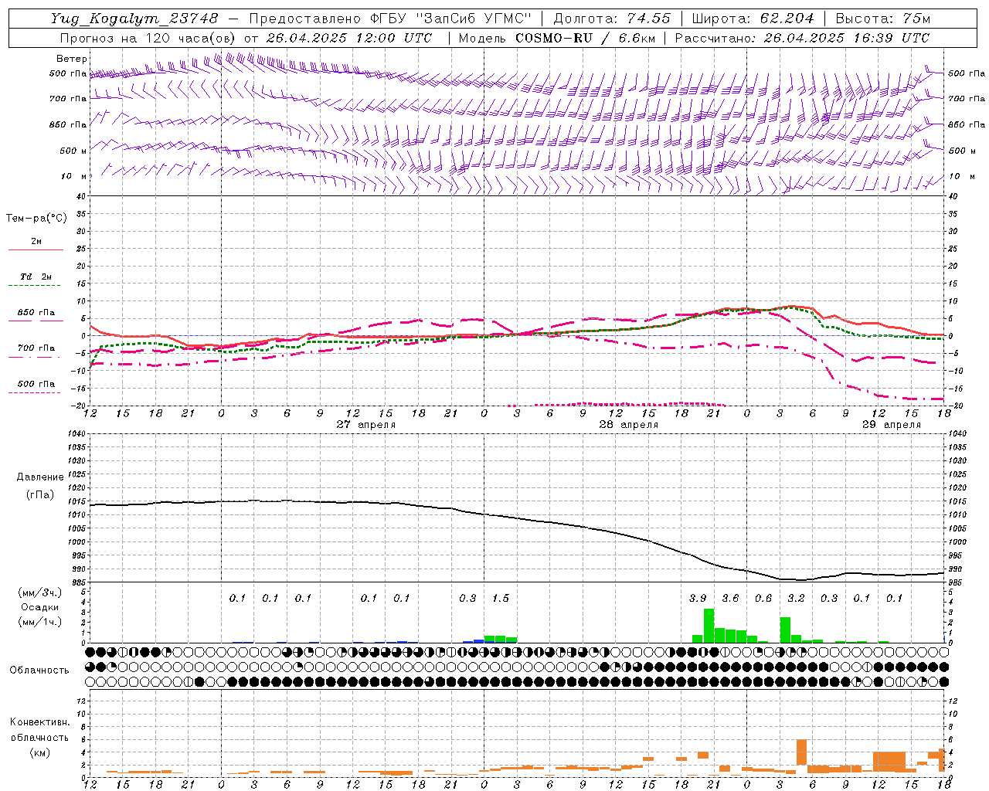Click the Ветер panel label
This screenshot has height=791, width=989.
point(71,59)
